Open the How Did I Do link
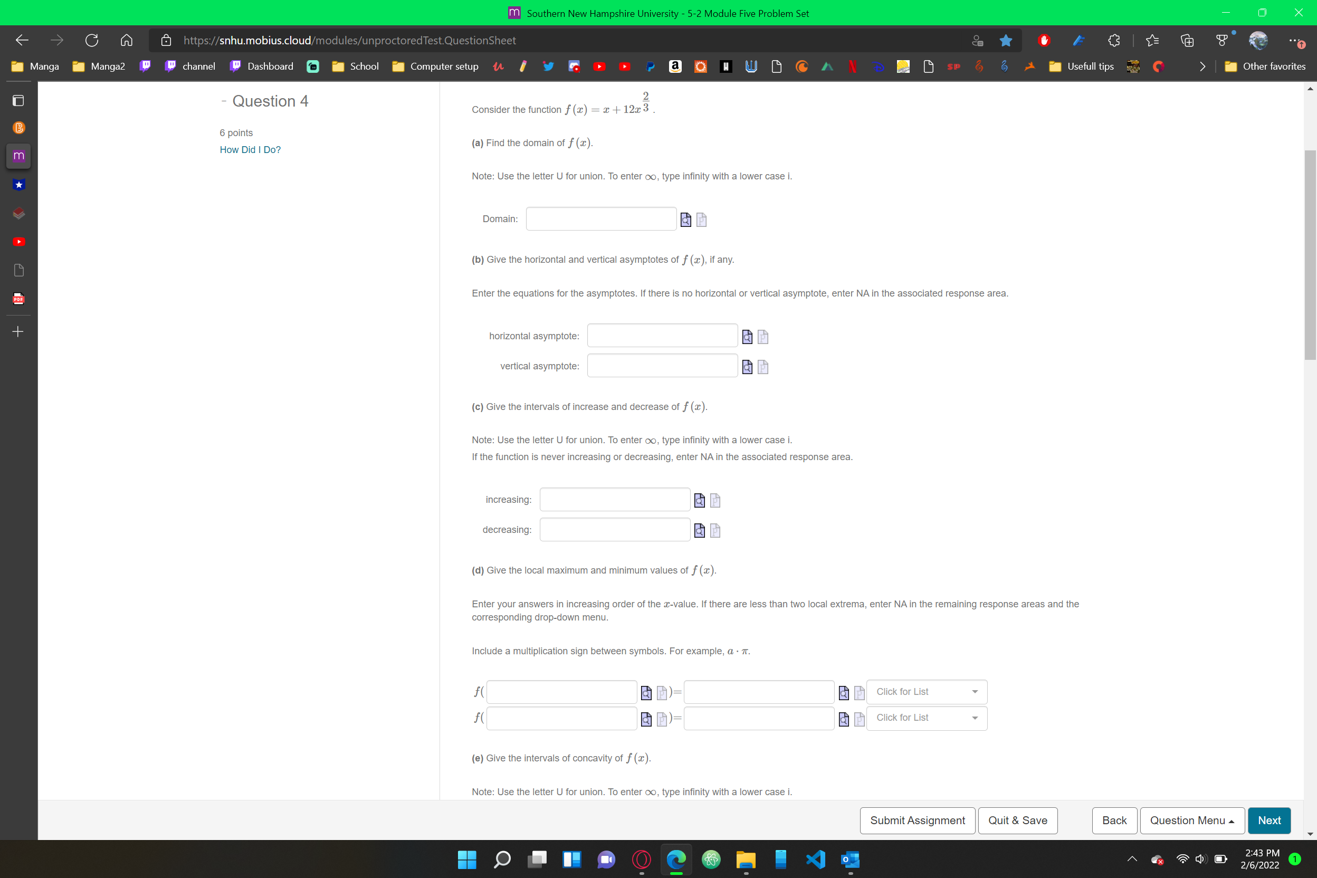Screen dimensions: 1317x878 click(x=250, y=149)
